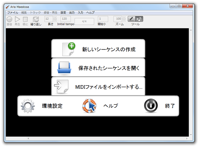Click the 停止 stop square icon
The height and width of the screenshot is (147, 199).
pyautogui.click(x=25, y=19)
